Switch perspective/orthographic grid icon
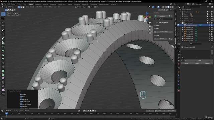The width and height of the screenshot is (214, 120). [x=150, y=33]
